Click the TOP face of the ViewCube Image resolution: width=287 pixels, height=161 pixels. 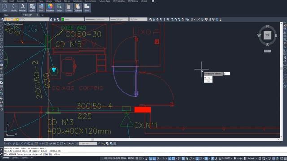tap(267, 35)
